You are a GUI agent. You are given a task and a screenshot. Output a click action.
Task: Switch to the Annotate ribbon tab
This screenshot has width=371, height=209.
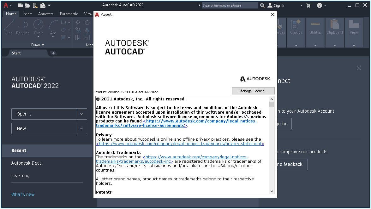coord(46,14)
